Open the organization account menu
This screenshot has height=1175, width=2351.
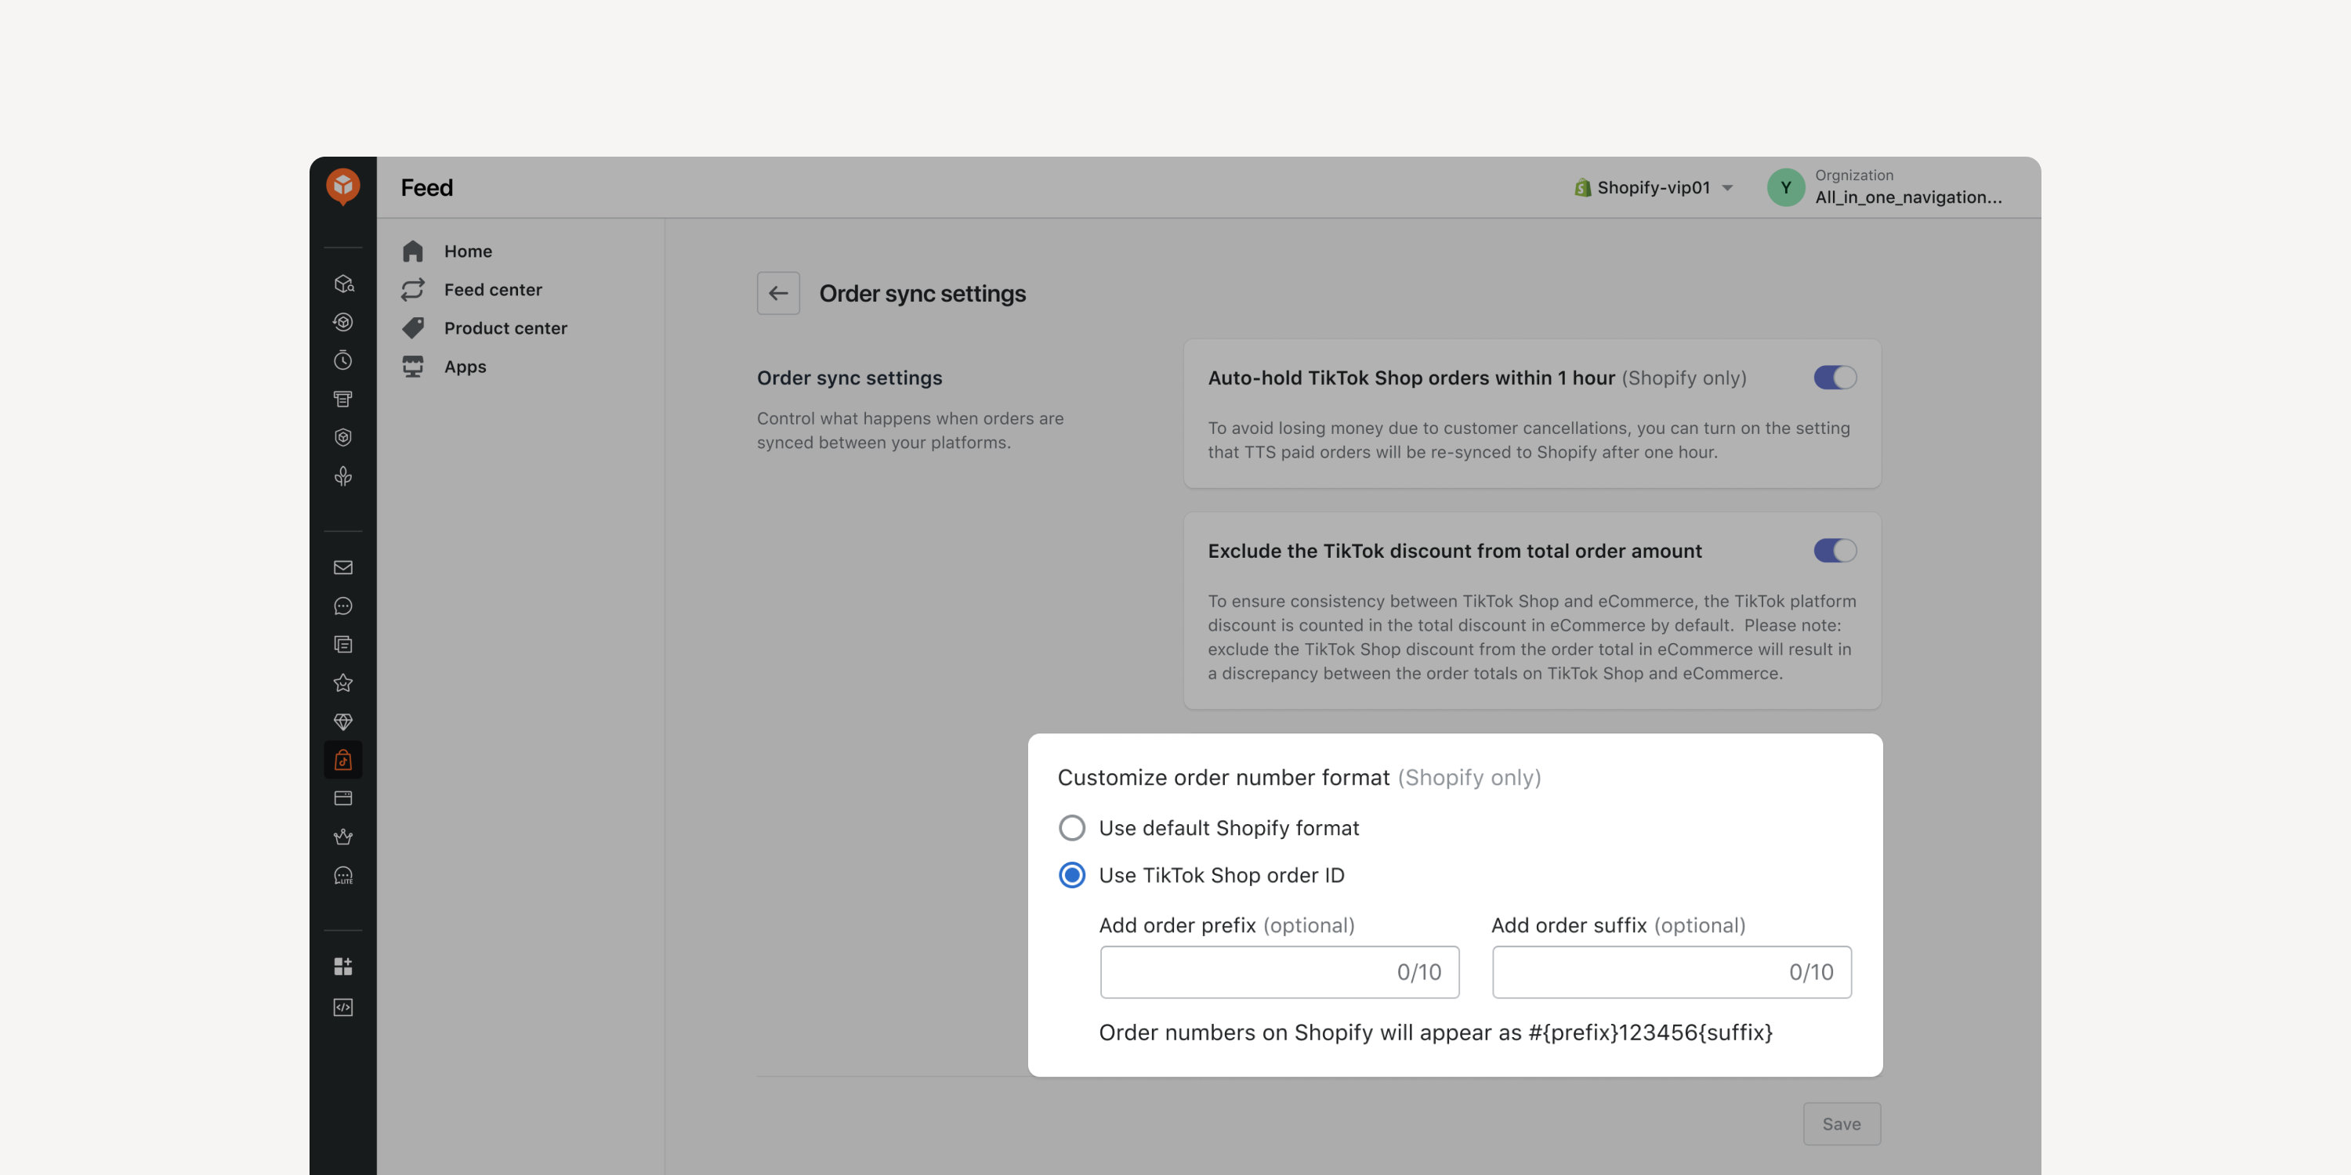pyautogui.click(x=1885, y=187)
